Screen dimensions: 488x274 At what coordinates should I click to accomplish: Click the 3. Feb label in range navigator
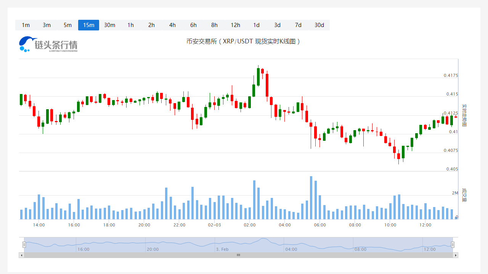[x=222, y=249]
